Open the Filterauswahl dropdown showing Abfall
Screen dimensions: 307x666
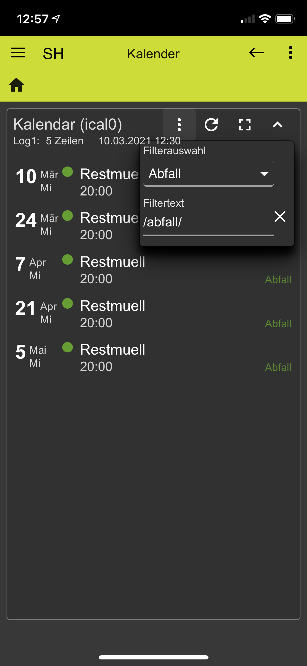click(x=209, y=174)
